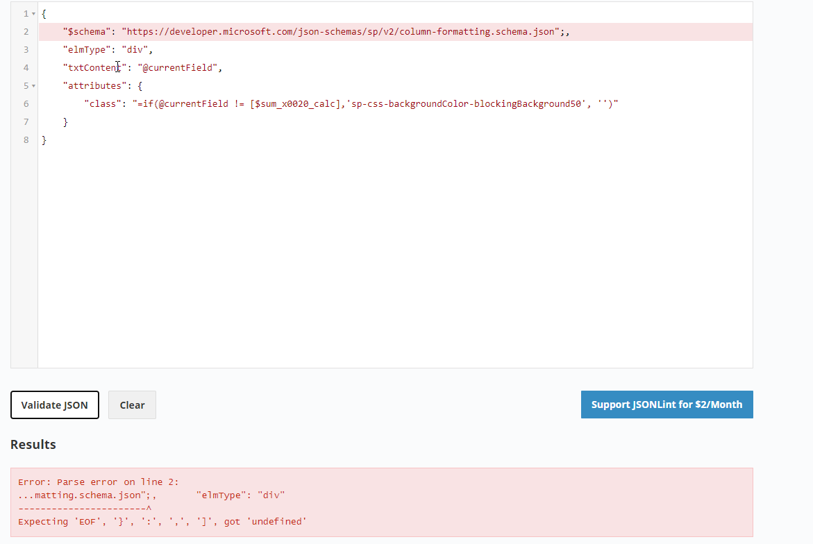The image size is (813, 544).
Task: Click Support JSONLint for $2/Month
Action: pyautogui.click(x=667, y=404)
